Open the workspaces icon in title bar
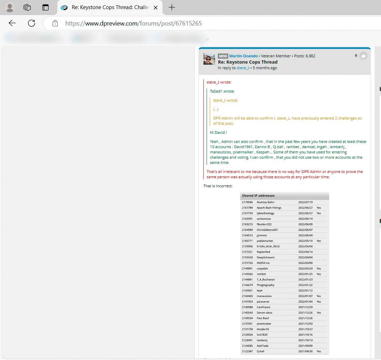381x360 pixels. click(x=27, y=7)
